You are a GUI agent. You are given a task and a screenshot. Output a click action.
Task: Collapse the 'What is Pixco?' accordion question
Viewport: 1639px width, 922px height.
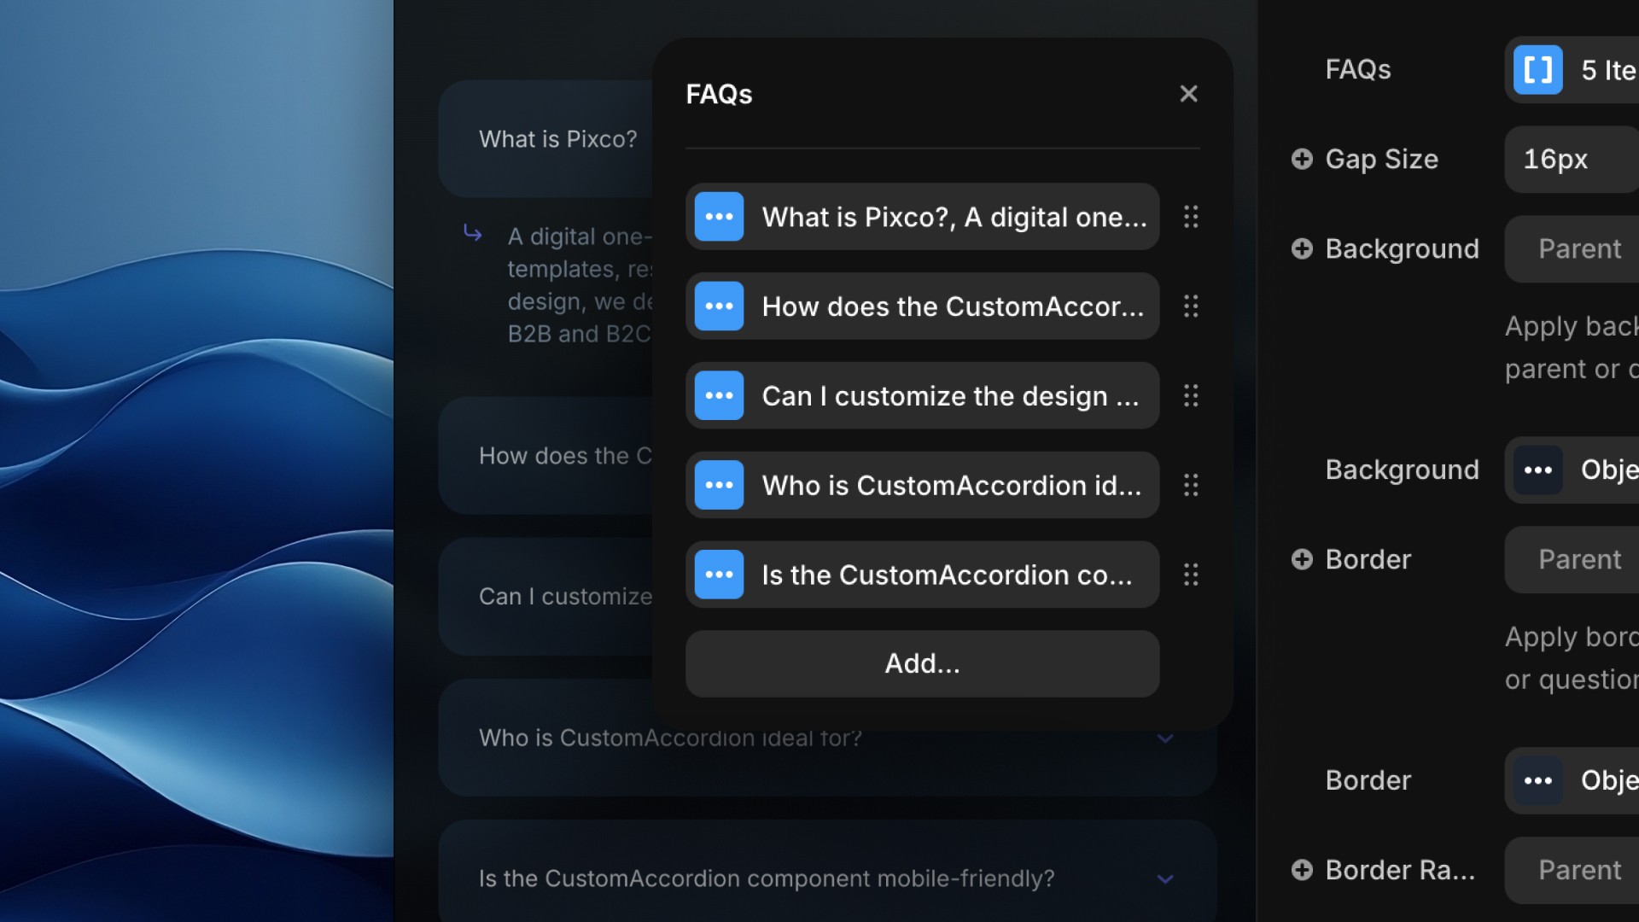click(546, 139)
